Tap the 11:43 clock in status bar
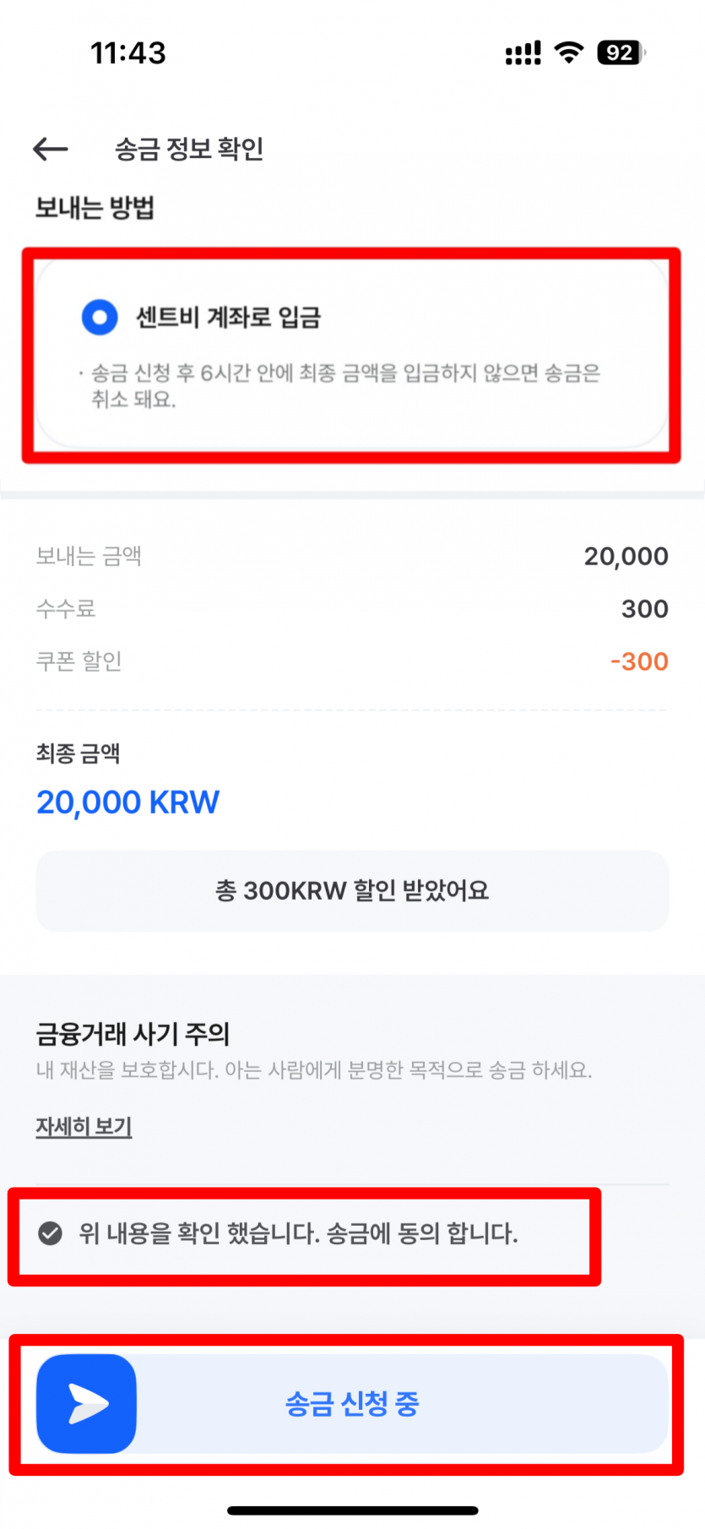This screenshot has width=705, height=1529. point(128,53)
